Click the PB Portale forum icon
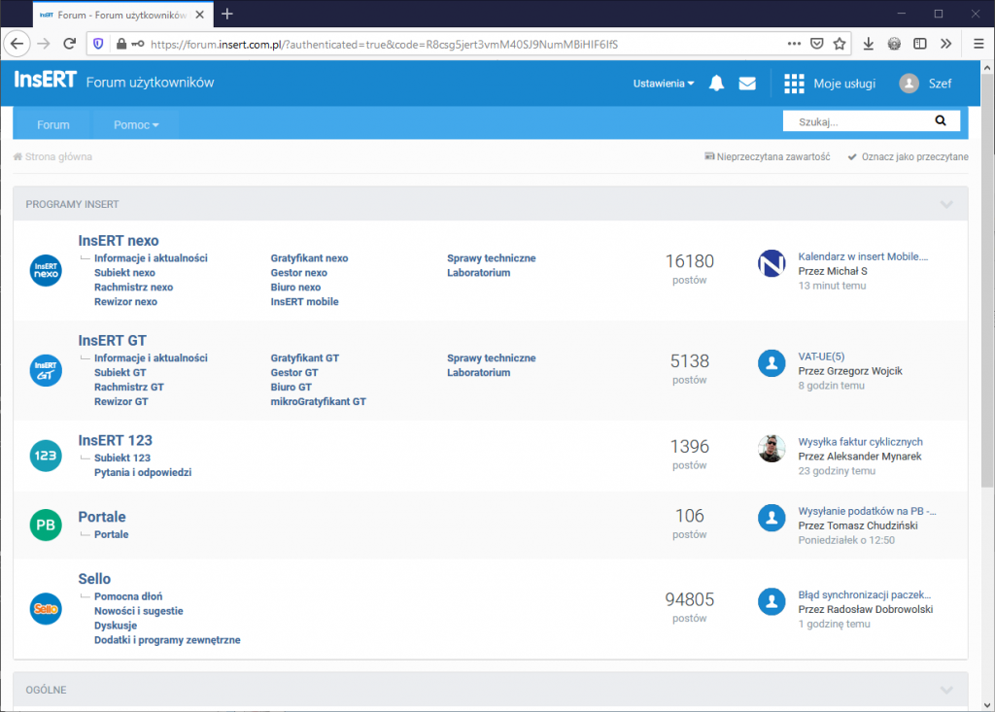 (x=46, y=525)
